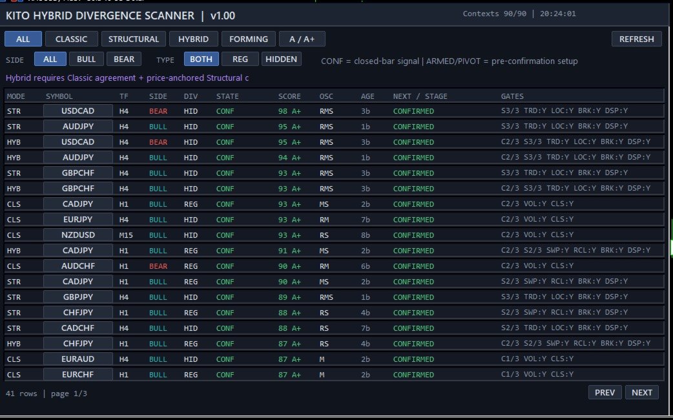The height and width of the screenshot is (420, 673).
Task: Open the GBPJPY symbol button
Action: (78, 297)
